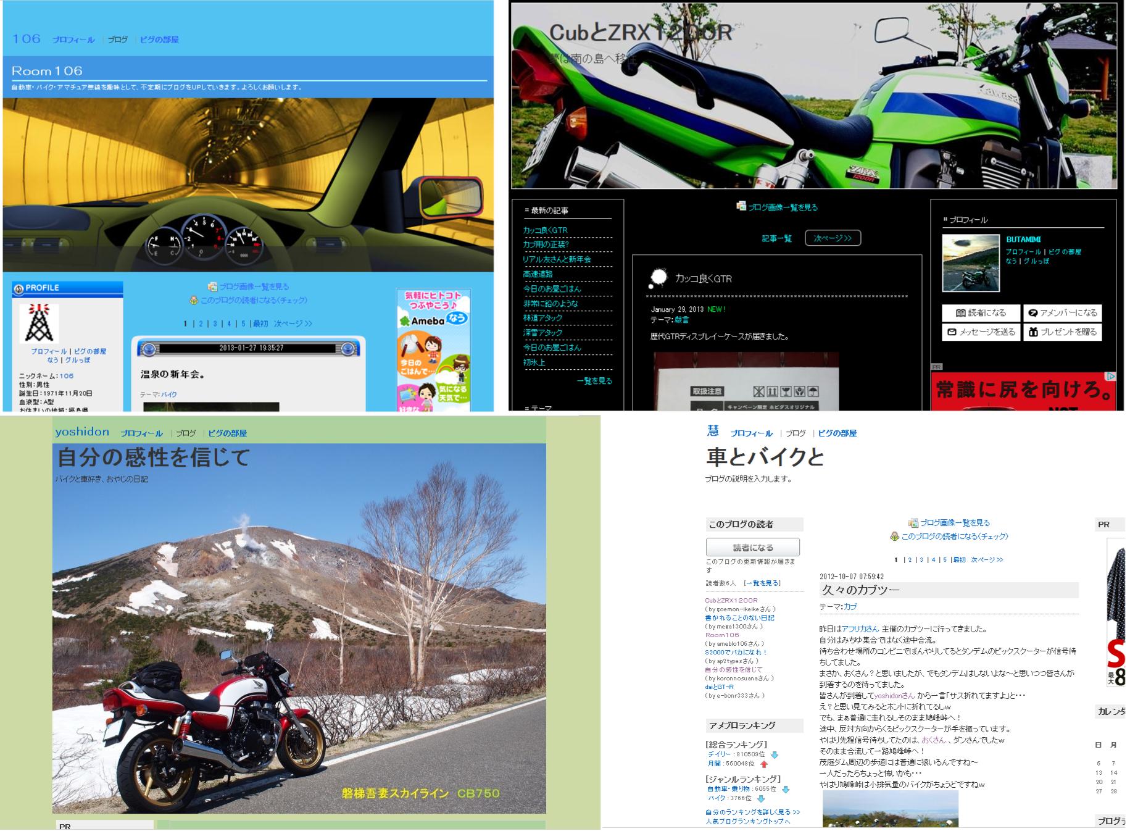Click the theme link 戯言 in GTR post
The width and height of the screenshot is (1130, 831).
coord(681,320)
